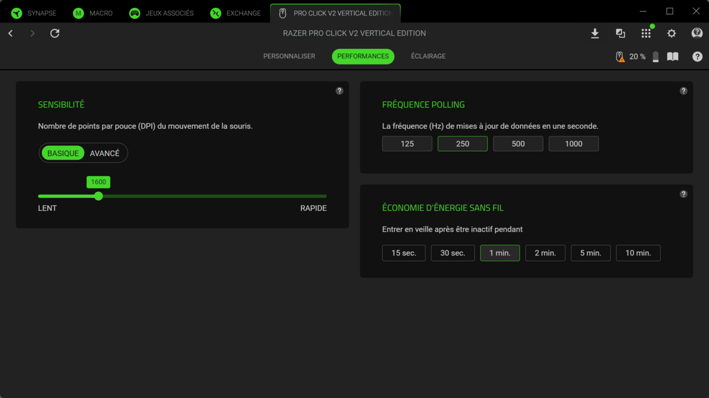Set polling rate to 1000 Hz
This screenshot has height=398, width=709.
(573, 143)
